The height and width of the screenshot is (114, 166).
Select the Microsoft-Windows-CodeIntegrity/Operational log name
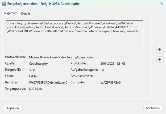point(61,57)
